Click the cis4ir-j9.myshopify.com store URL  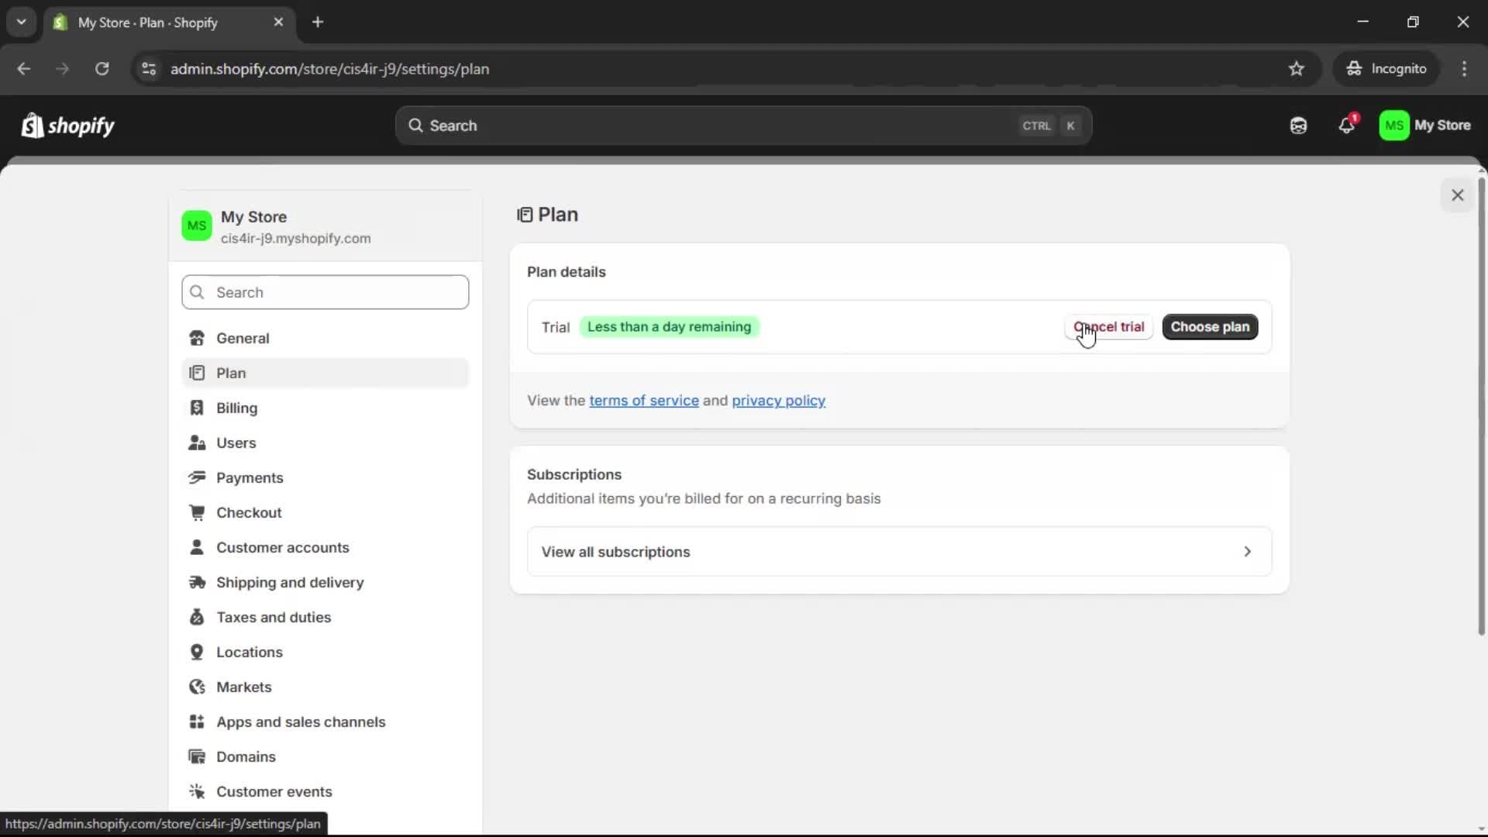[x=295, y=239]
